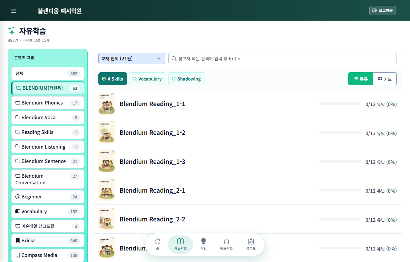Go to the home icon in bottom navigation
The width and height of the screenshot is (410, 262).
[x=158, y=241]
